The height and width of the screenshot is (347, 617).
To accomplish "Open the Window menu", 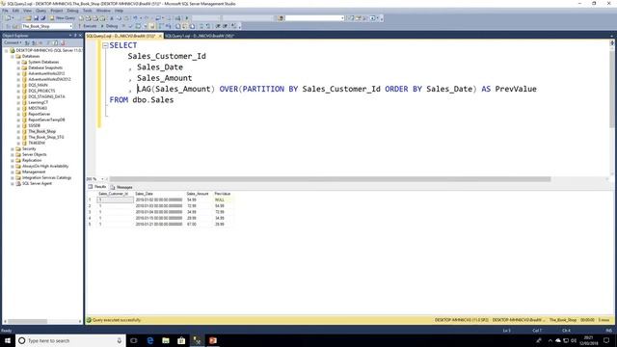I will [x=103, y=11].
